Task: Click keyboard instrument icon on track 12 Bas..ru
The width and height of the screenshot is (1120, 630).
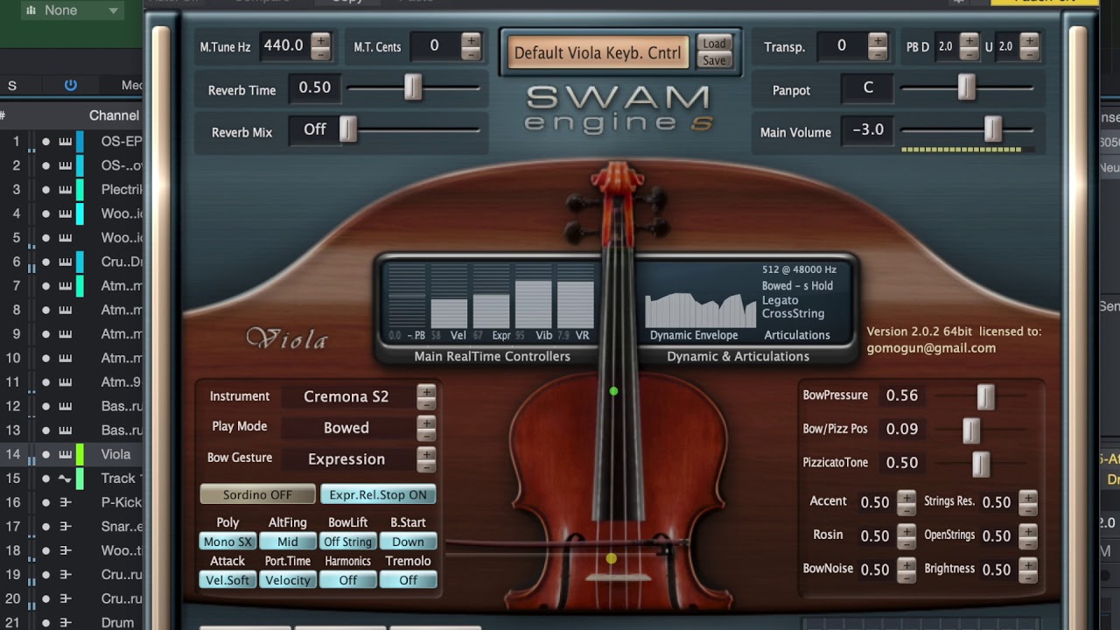Action: coord(65,406)
